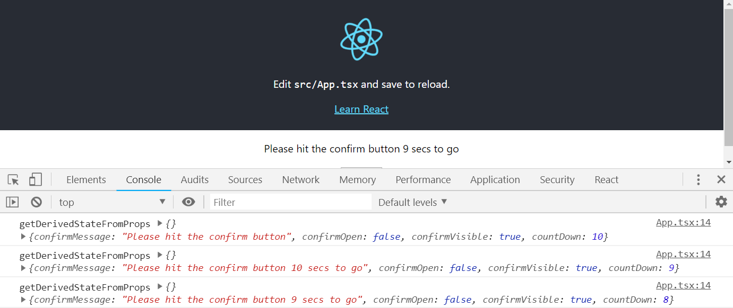Expand state object with countDown: 8
733x308 pixels.
click(23, 300)
